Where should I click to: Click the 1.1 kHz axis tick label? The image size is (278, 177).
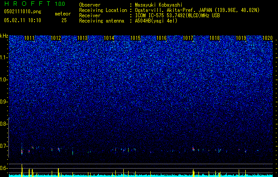4,58
